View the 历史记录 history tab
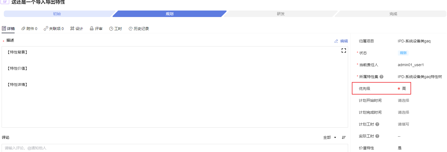The image size is (447, 152). (139, 29)
